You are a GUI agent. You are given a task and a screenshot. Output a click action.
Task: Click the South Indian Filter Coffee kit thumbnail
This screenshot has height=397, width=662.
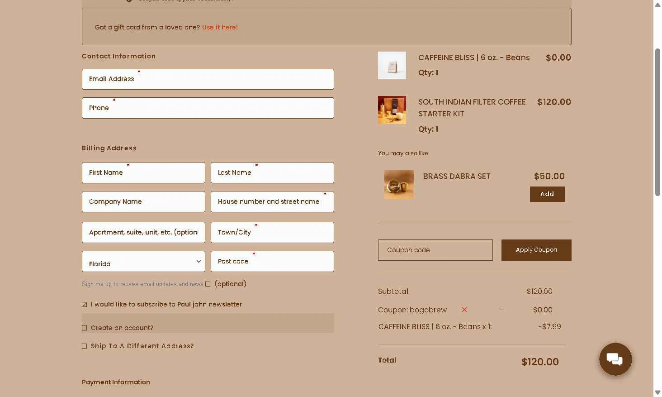click(392, 110)
